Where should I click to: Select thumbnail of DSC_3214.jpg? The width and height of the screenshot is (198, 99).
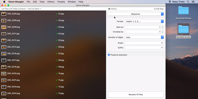click(4, 47)
